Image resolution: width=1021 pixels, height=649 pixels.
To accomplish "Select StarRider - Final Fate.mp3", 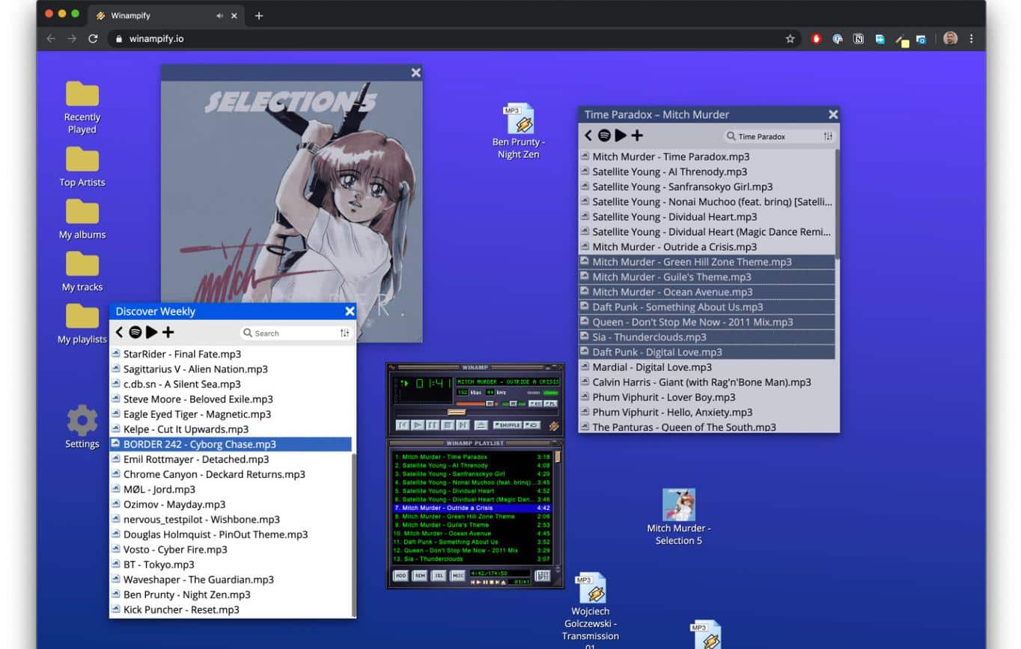I will tap(231, 354).
